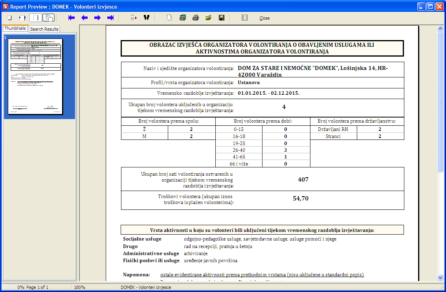Jump to the last page arrow
Viewport: 446px width, 292px height.
pos(110,18)
